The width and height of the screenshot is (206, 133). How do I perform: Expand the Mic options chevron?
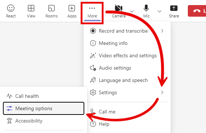click(159, 11)
